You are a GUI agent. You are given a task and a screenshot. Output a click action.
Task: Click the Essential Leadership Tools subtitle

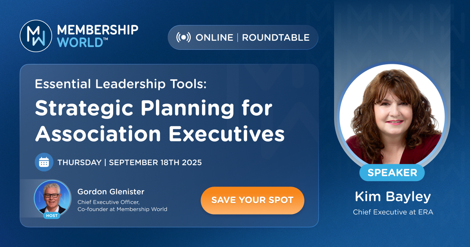coord(120,84)
